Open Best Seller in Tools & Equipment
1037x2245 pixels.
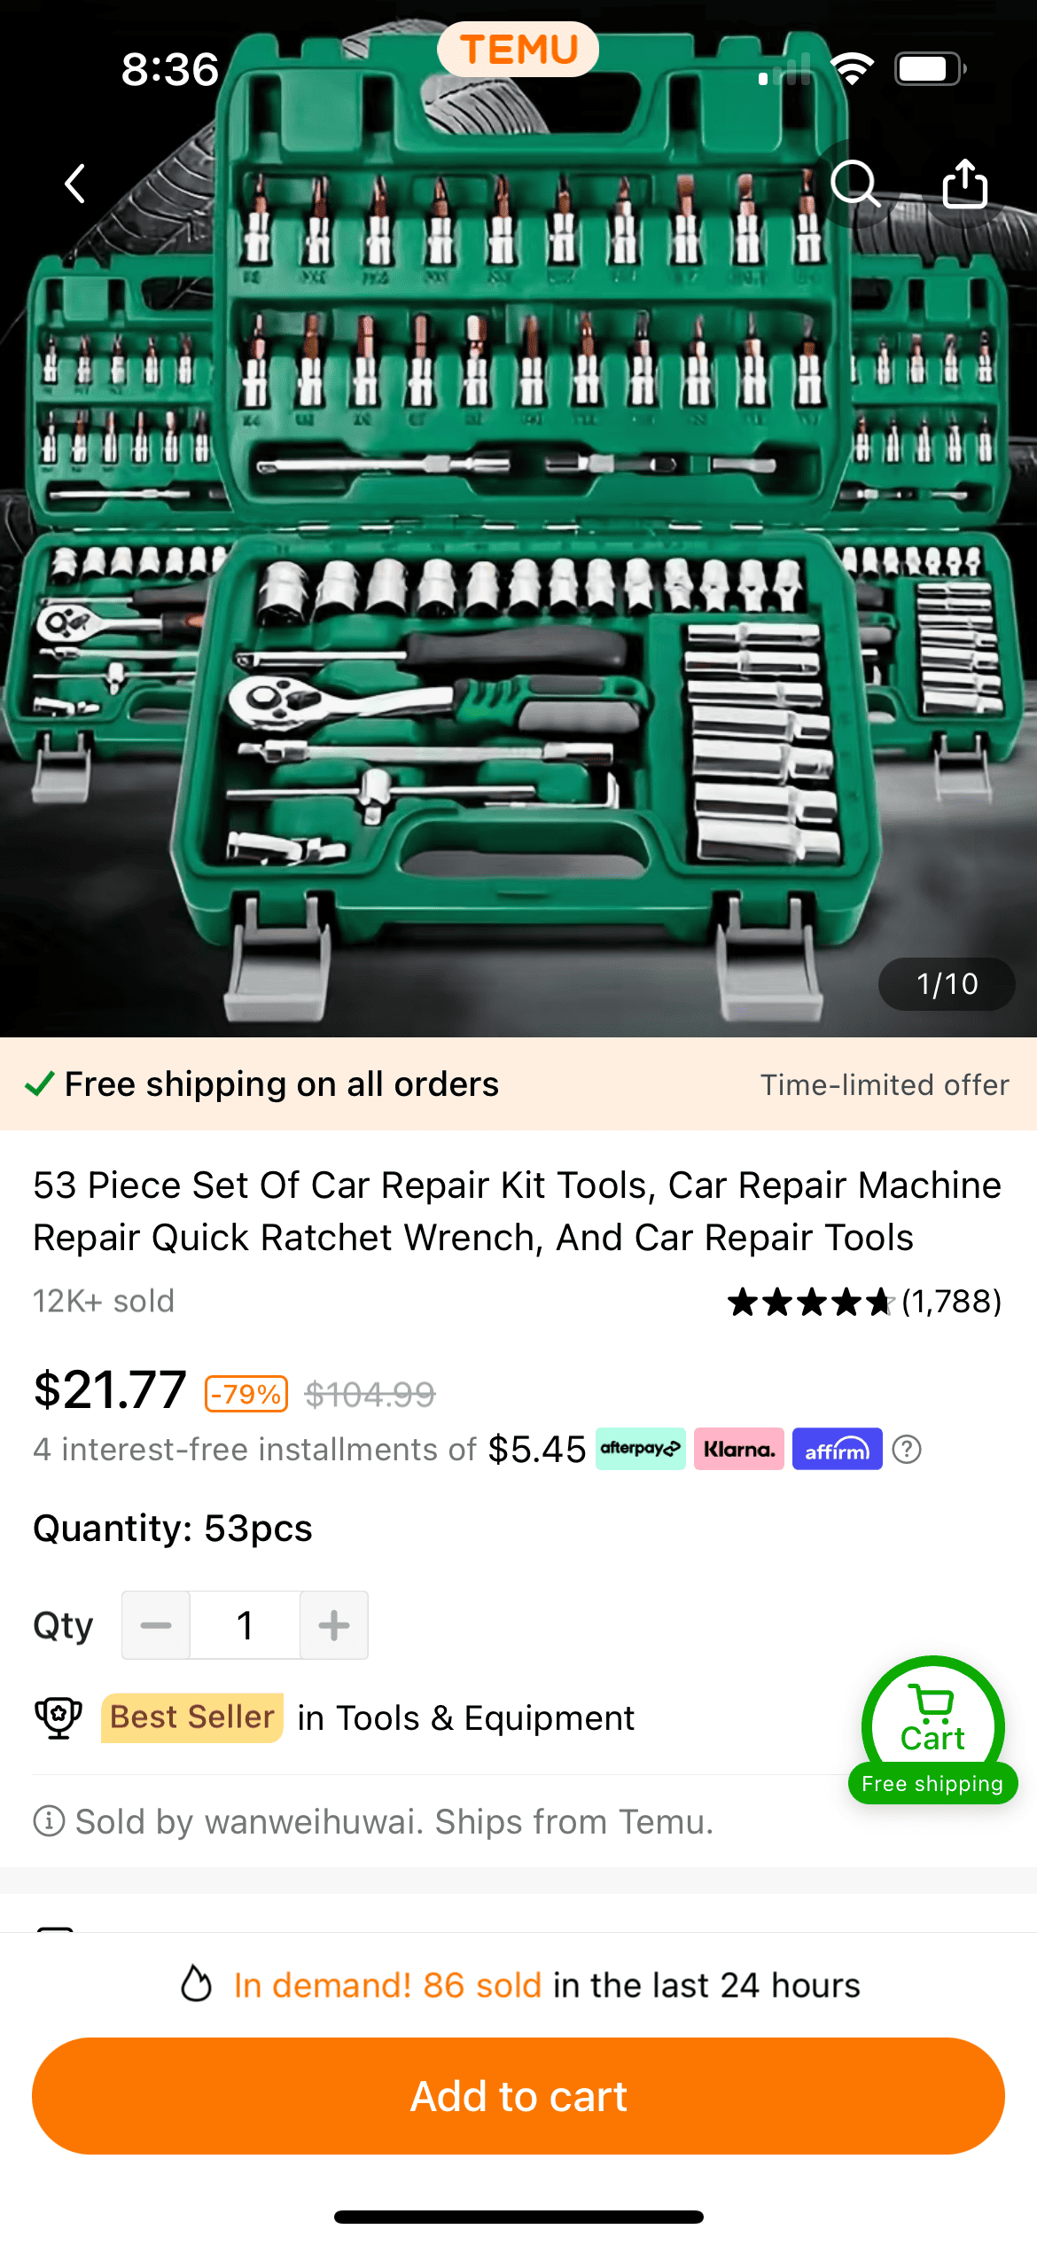coord(368,1717)
